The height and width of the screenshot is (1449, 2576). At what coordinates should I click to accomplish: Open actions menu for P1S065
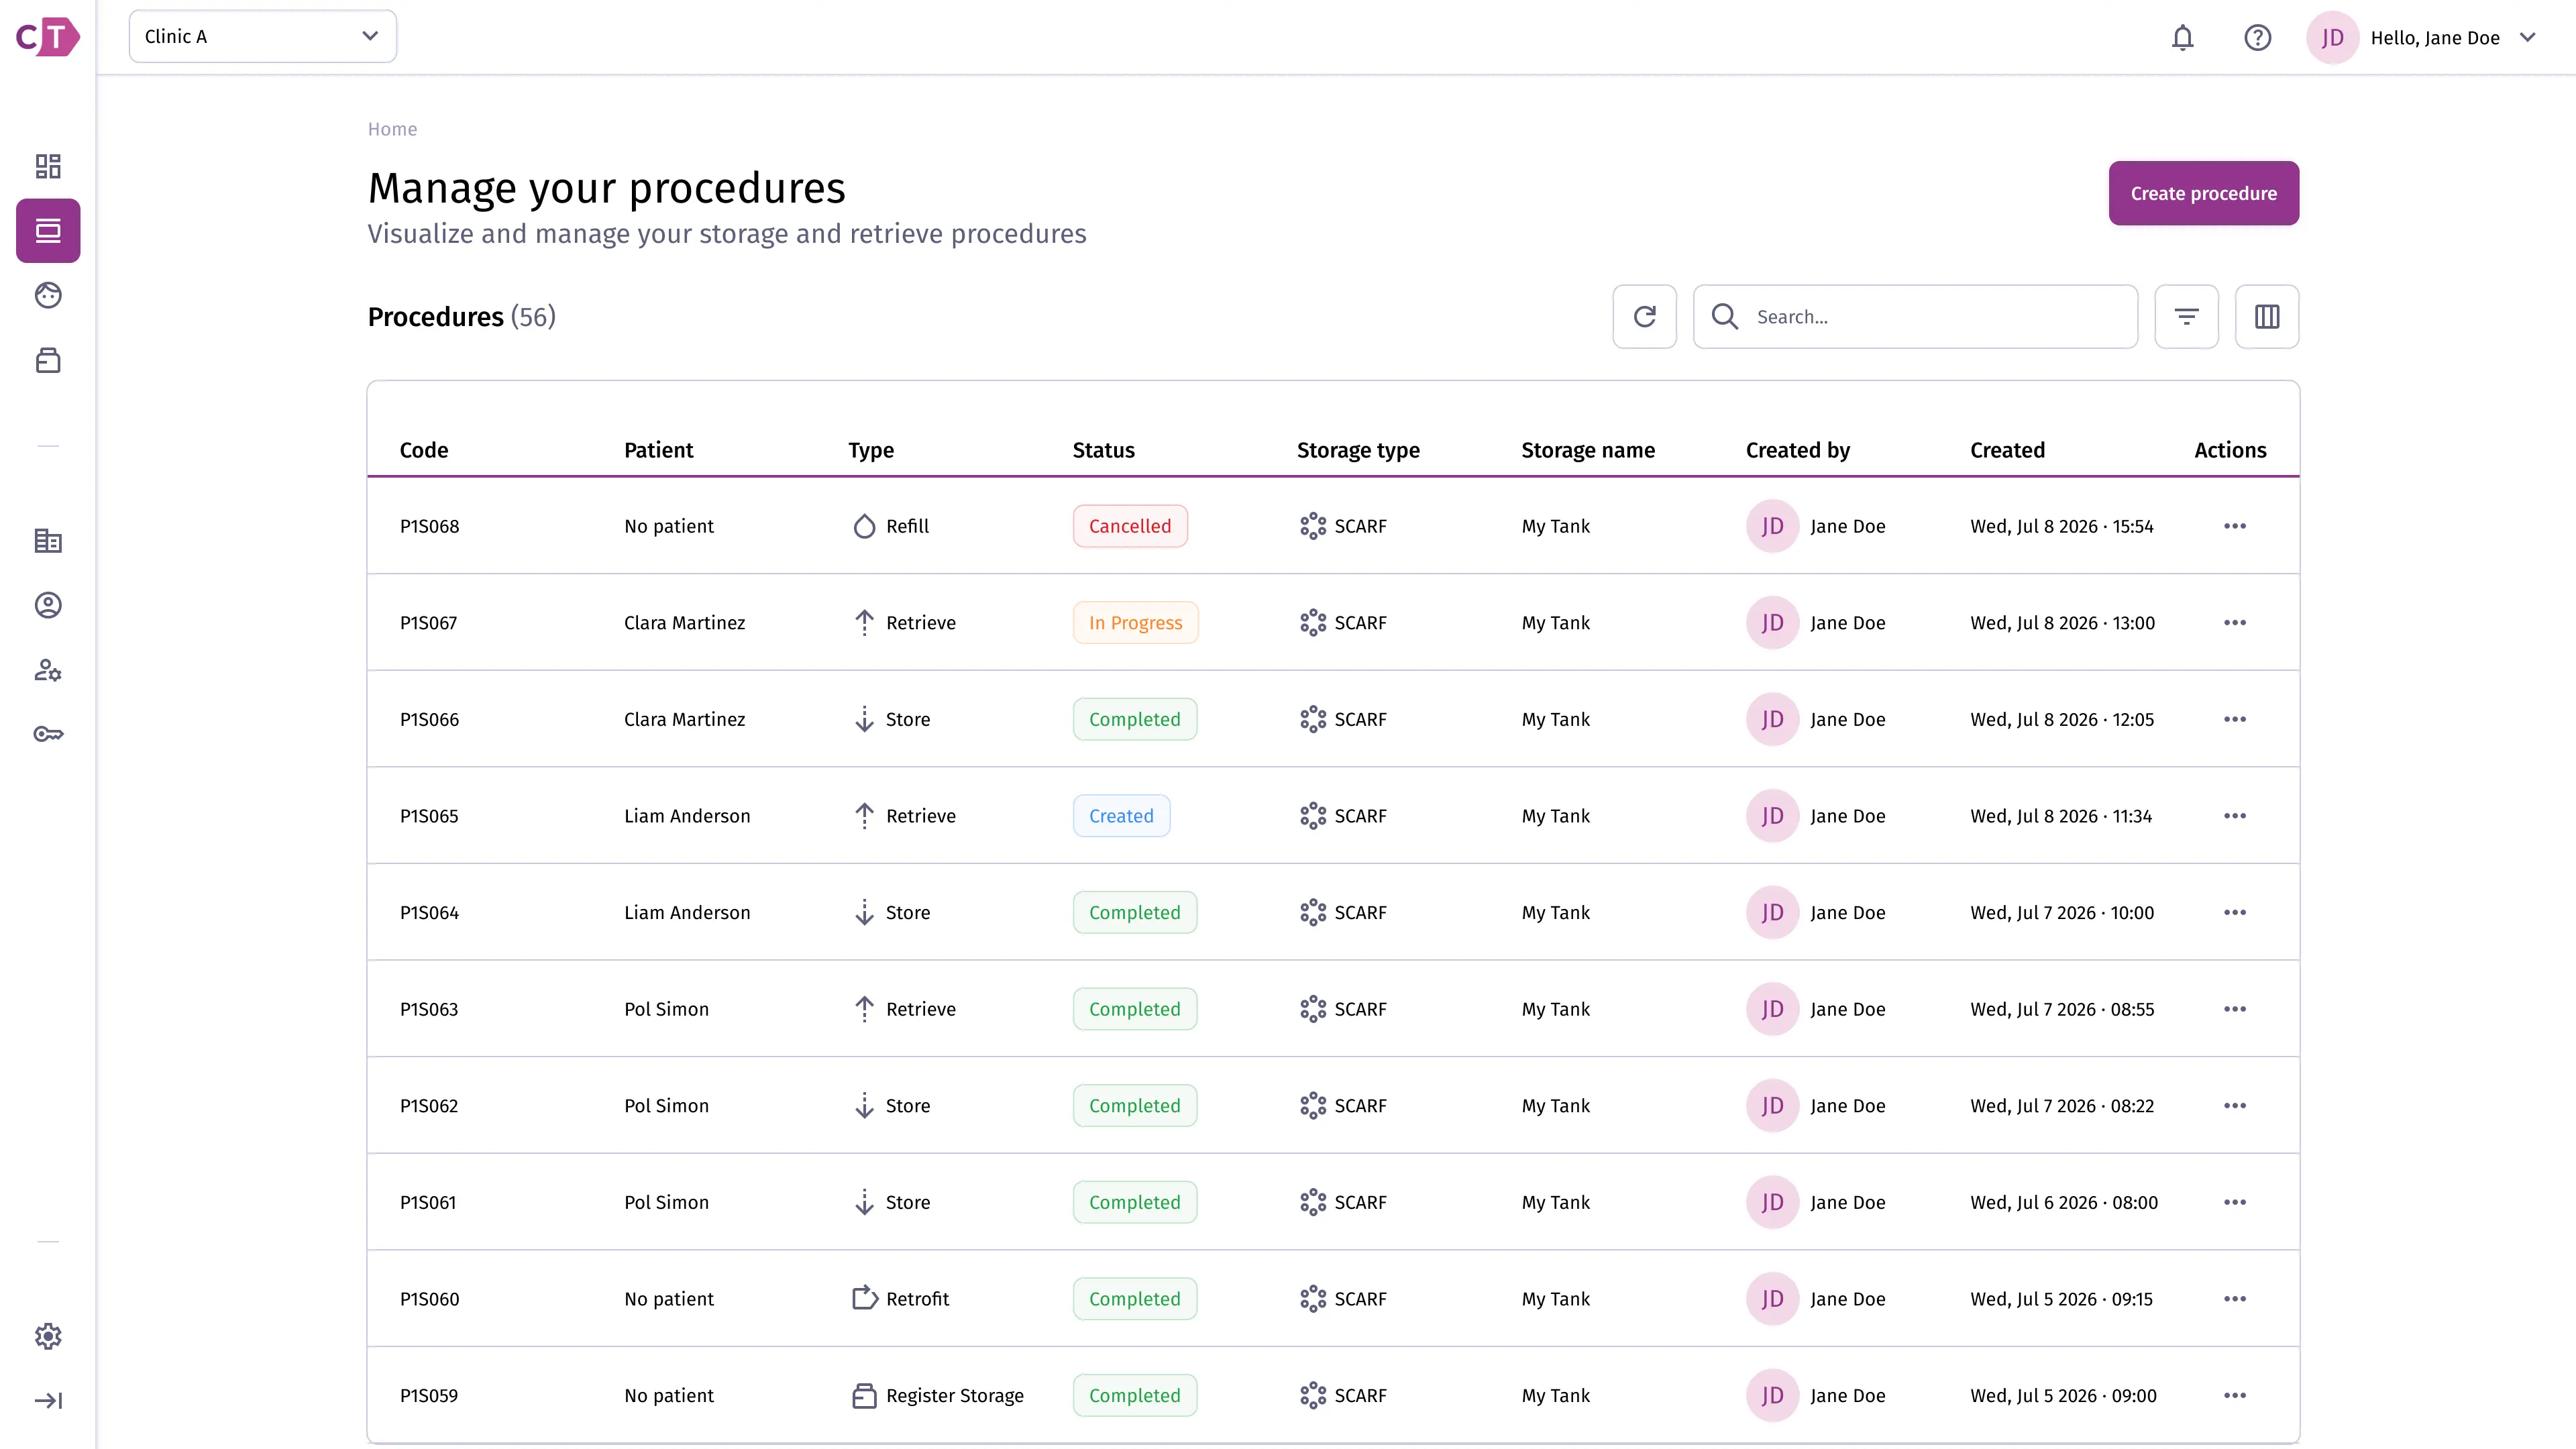(2235, 816)
